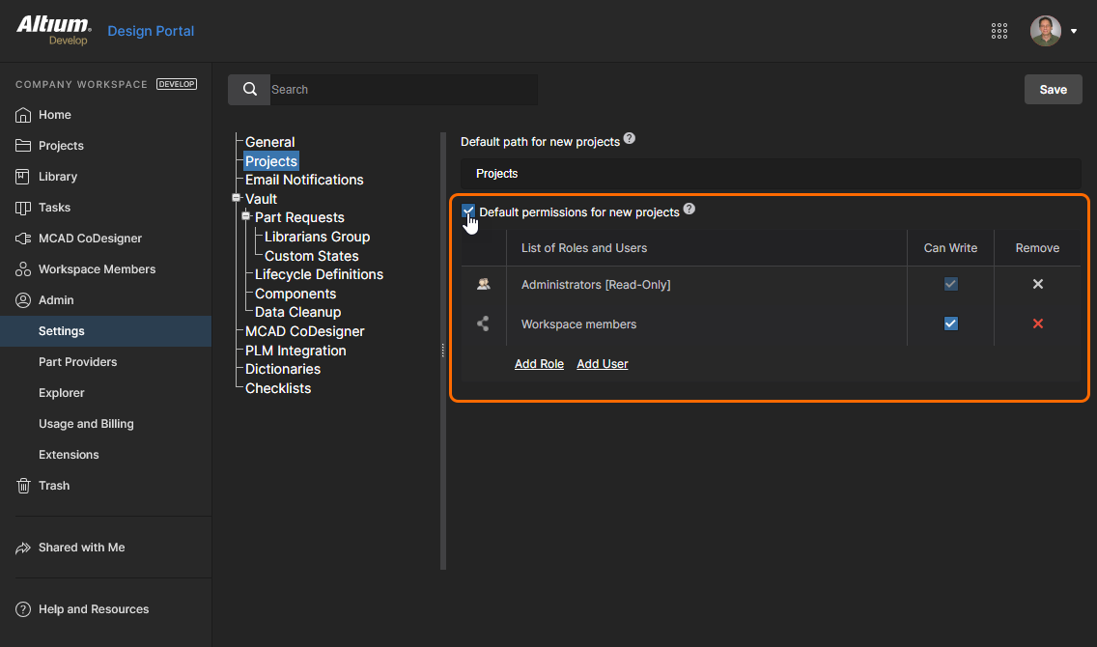Click the panel splitter handle
The width and height of the screenshot is (1097, 647).
(x=443, y=351)
